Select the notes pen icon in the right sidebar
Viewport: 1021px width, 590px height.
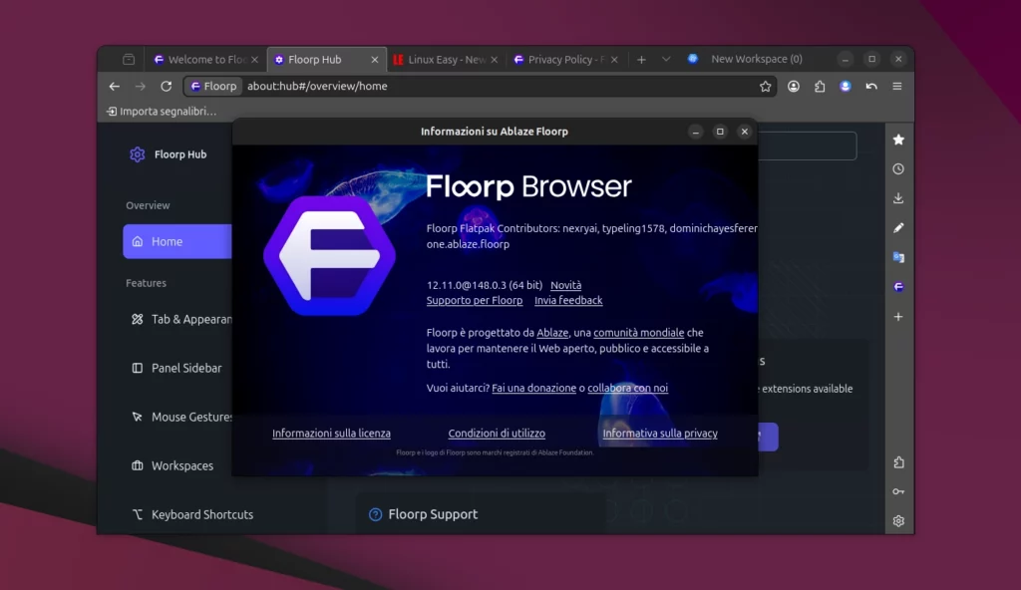pyautogui.click(x=898, y=227)
